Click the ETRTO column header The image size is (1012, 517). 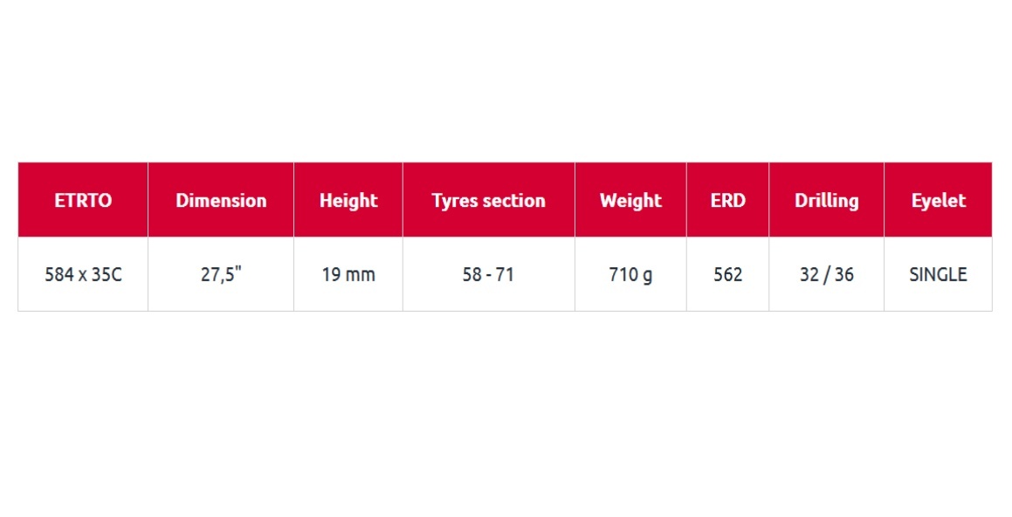(x=83, y=200)
